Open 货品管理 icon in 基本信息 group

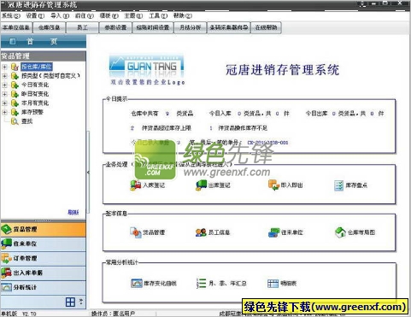tap(135, 232)
